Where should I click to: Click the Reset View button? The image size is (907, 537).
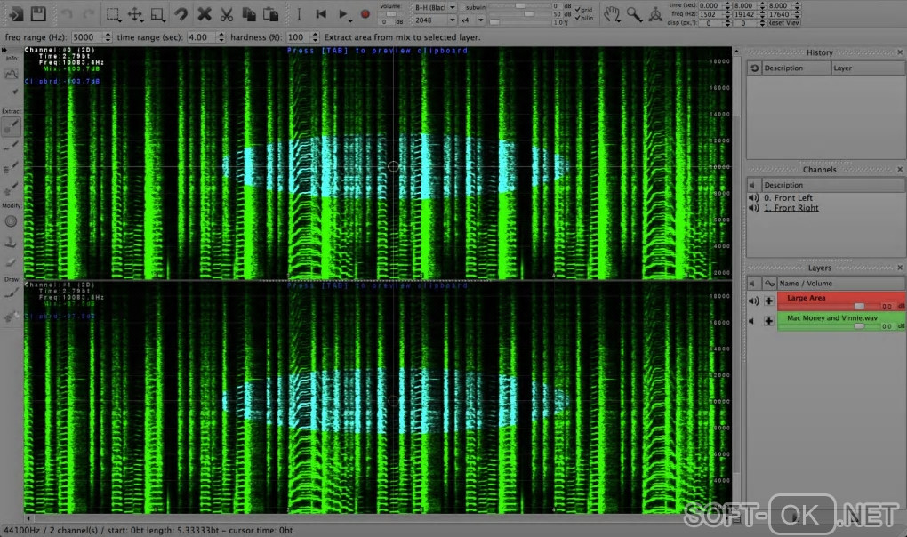(783, 23)
